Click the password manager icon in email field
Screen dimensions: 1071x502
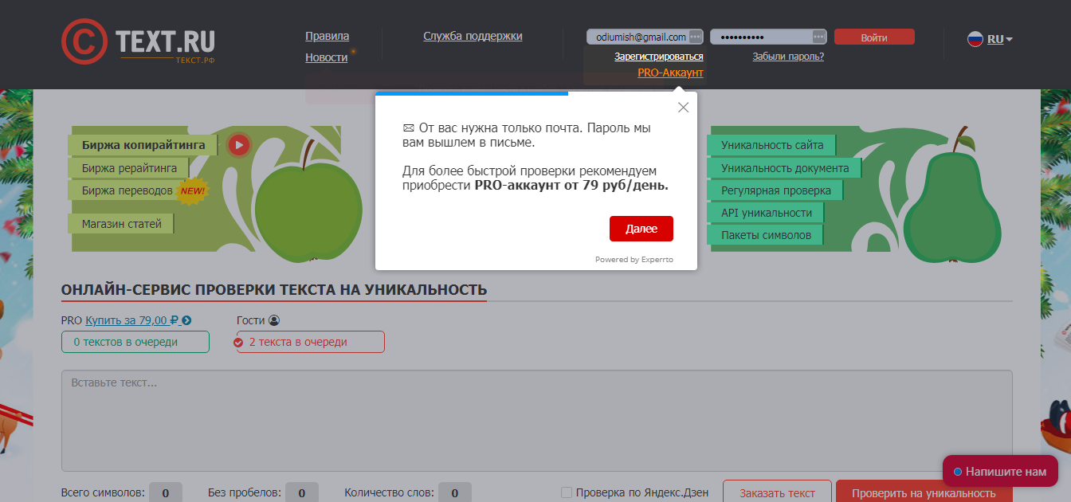[x=696, y=37]
